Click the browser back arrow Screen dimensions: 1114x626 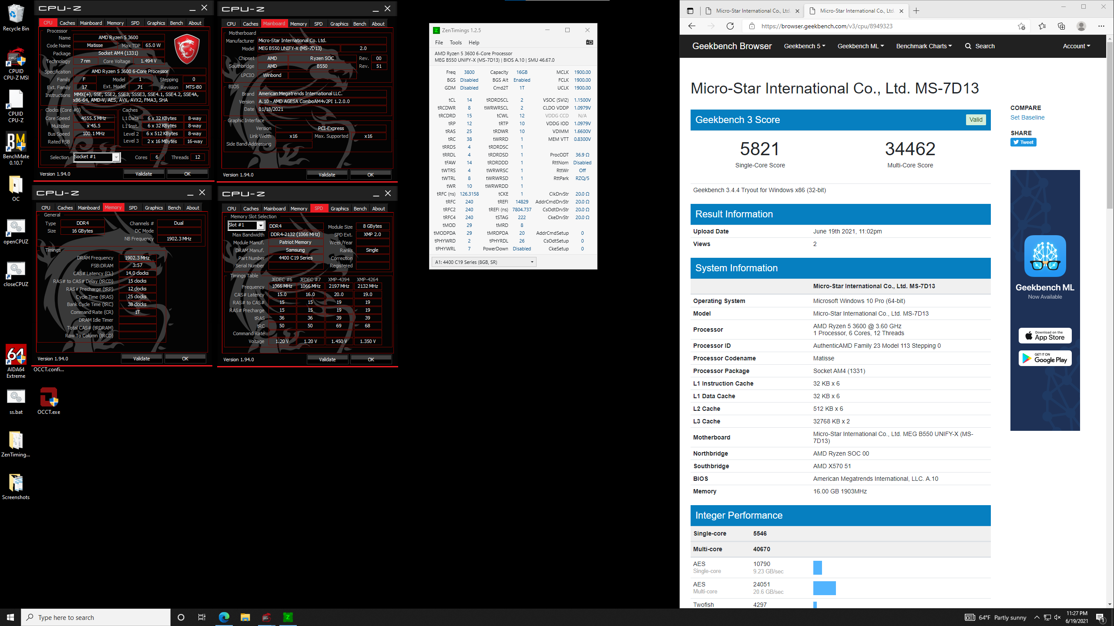coord(691,26)
